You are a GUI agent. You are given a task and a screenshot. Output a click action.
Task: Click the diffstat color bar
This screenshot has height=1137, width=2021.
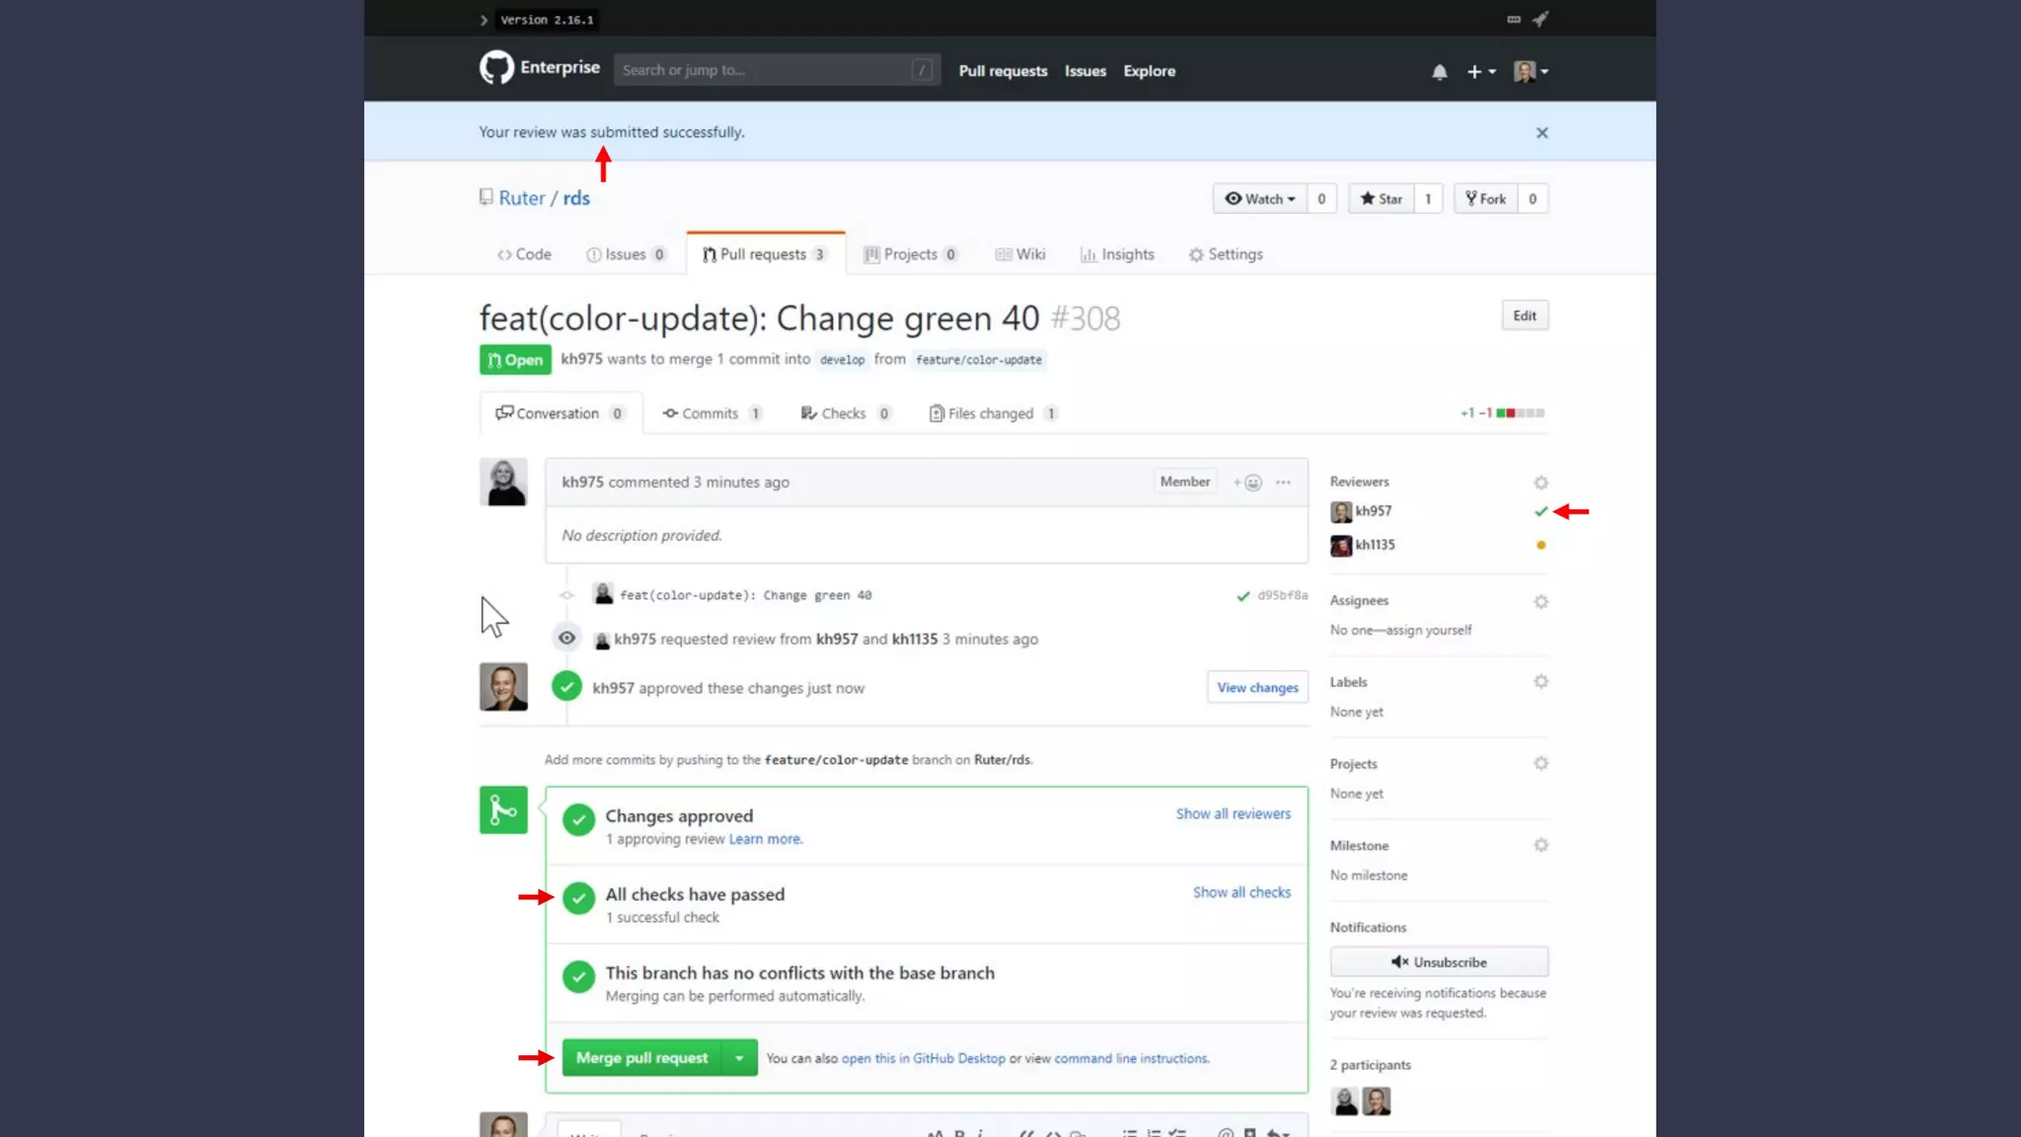[1520, 414]
